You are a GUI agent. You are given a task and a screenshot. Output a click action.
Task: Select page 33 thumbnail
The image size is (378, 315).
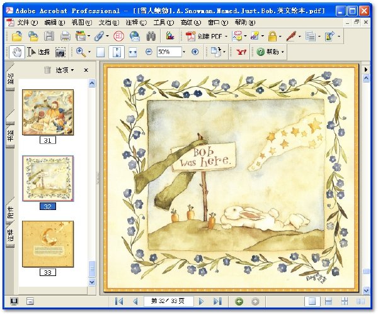[x=48, y=244]
